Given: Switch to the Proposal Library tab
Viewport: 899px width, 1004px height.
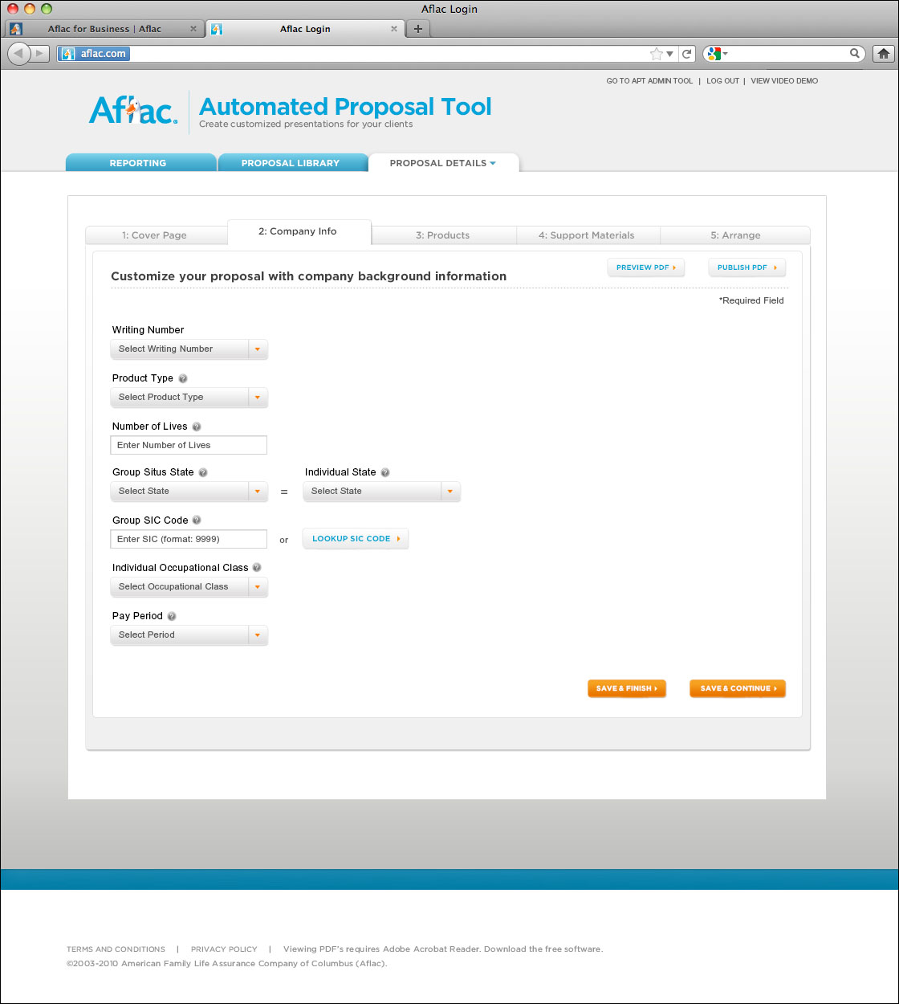Looking at the screenshot, I should point(292,162).
